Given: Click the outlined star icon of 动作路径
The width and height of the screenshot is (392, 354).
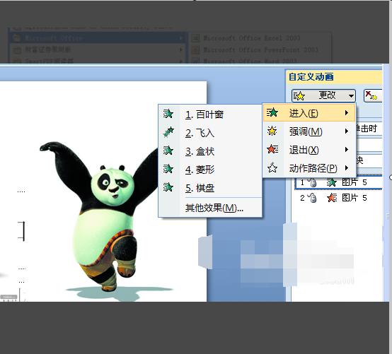Looking at the screenshot, I should click(x=272, y=167).
